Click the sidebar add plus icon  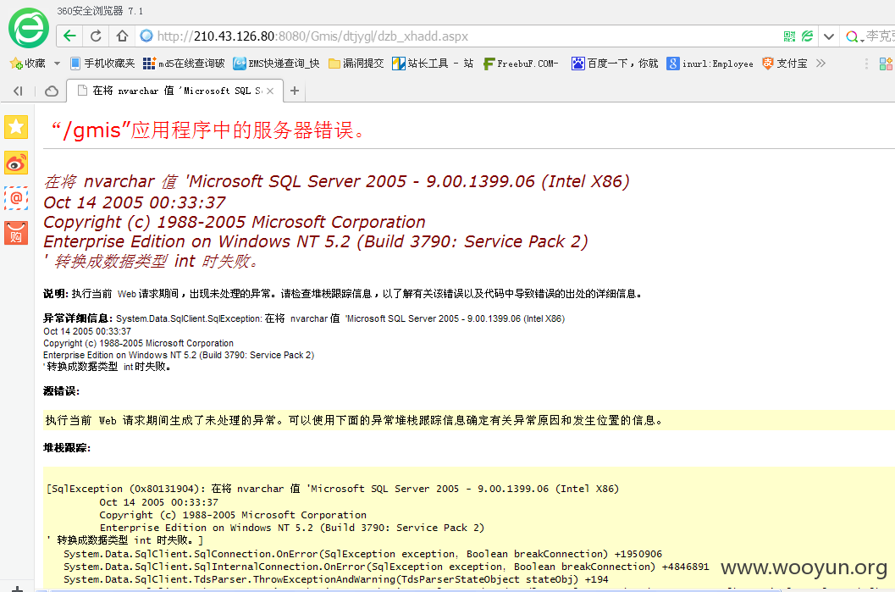coord(18,588)
